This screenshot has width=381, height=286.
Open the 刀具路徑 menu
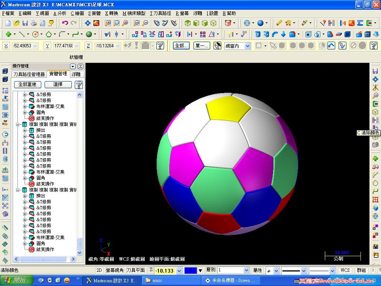160,13
